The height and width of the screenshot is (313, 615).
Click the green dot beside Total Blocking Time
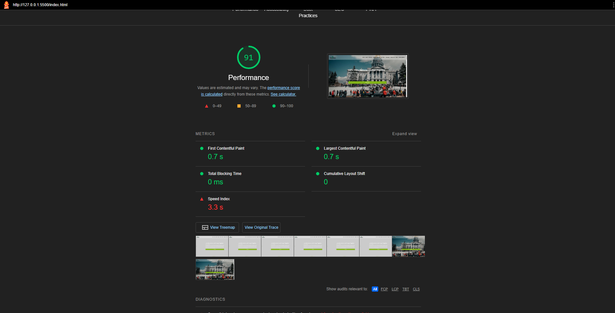coord(202,174)
